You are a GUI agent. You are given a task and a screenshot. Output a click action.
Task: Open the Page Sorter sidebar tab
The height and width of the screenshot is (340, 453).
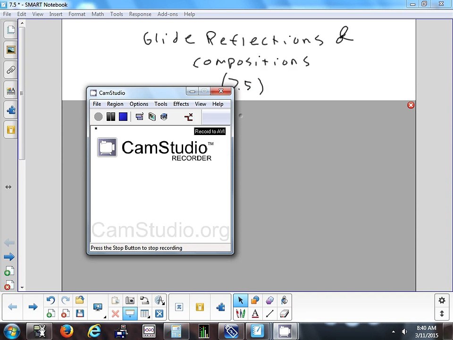[11, 29]
